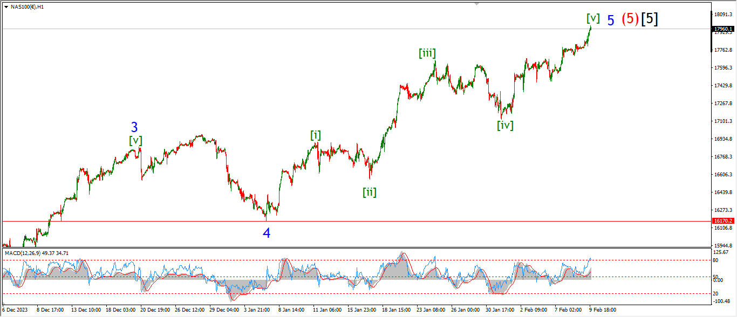Click the green [ii] wave label

pos(369,191)
